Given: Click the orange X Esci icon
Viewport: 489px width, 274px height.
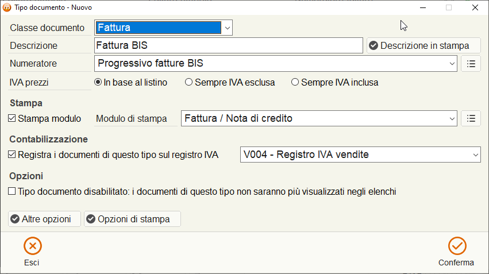Looking at the screenshot, I should [32, 246].
